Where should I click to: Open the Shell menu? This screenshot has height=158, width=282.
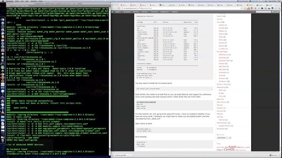(x=17, y=1)
